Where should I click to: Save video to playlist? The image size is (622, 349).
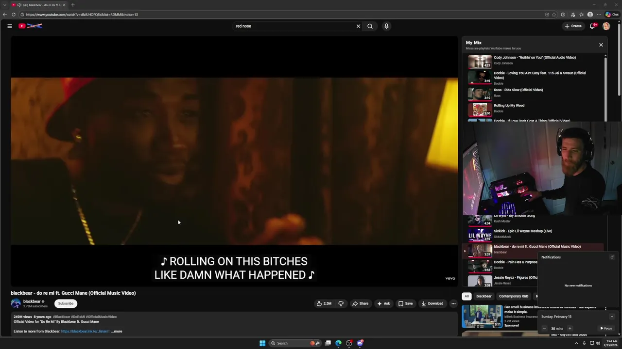click(405, 303)
